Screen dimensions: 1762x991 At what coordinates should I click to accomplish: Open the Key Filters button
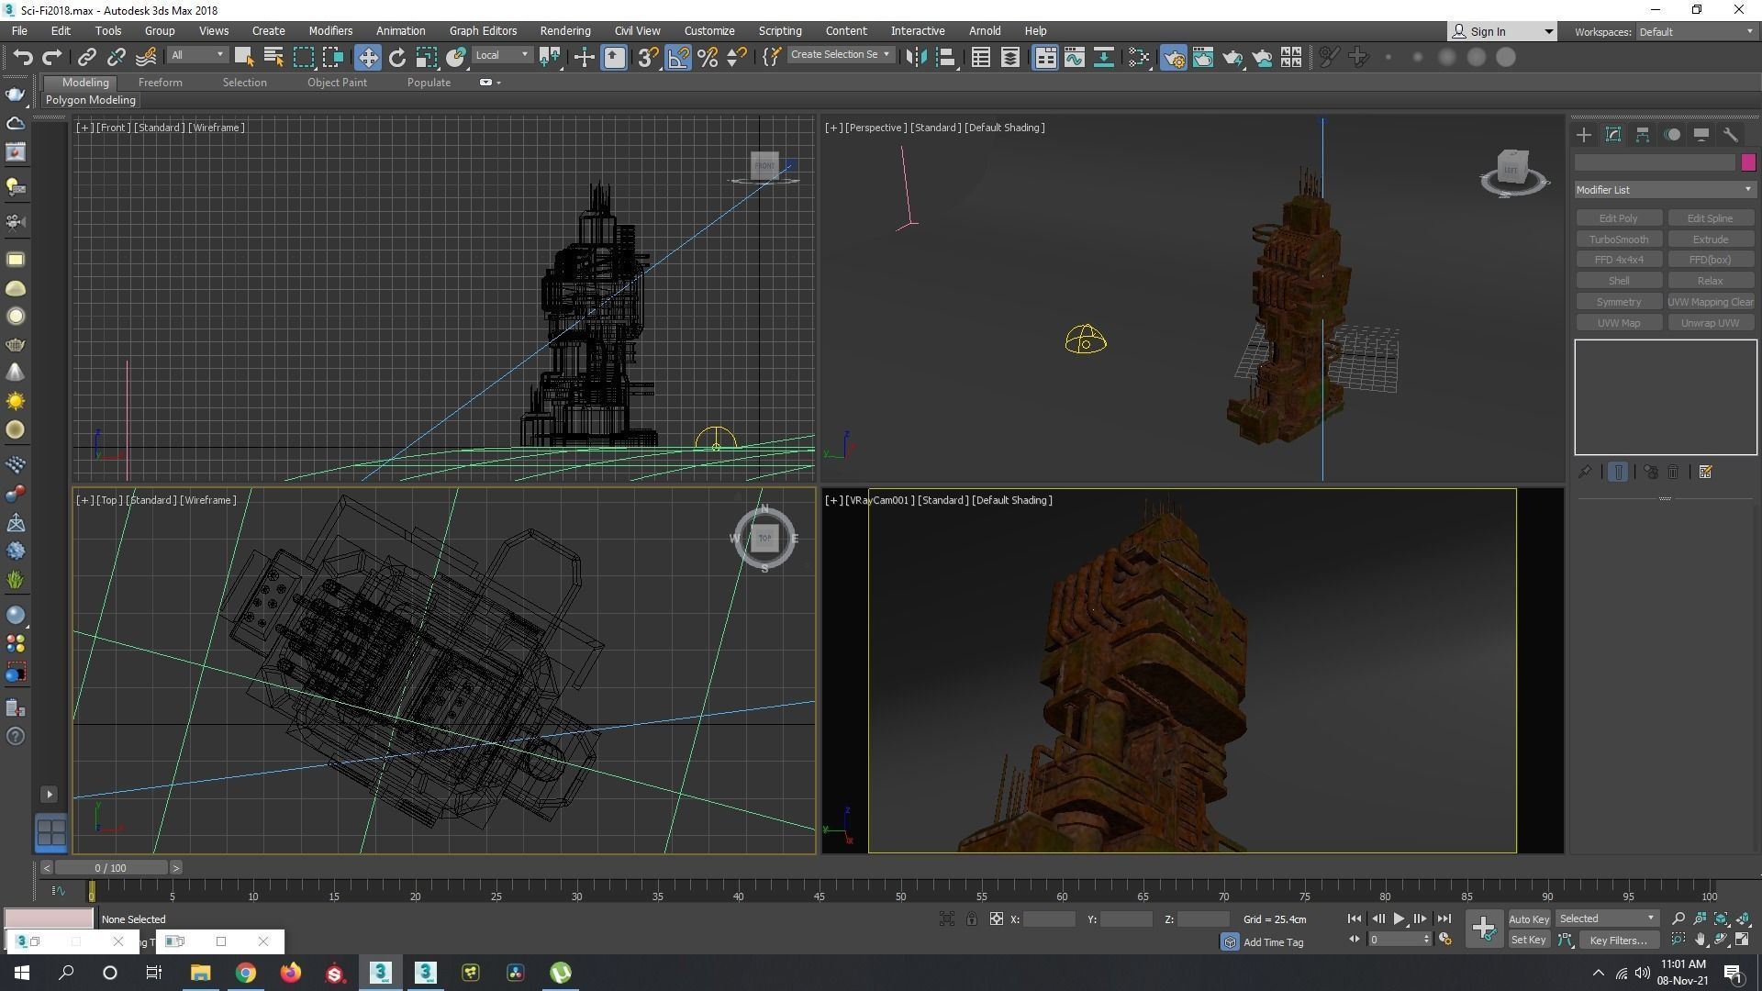(x=1618, y=940)
